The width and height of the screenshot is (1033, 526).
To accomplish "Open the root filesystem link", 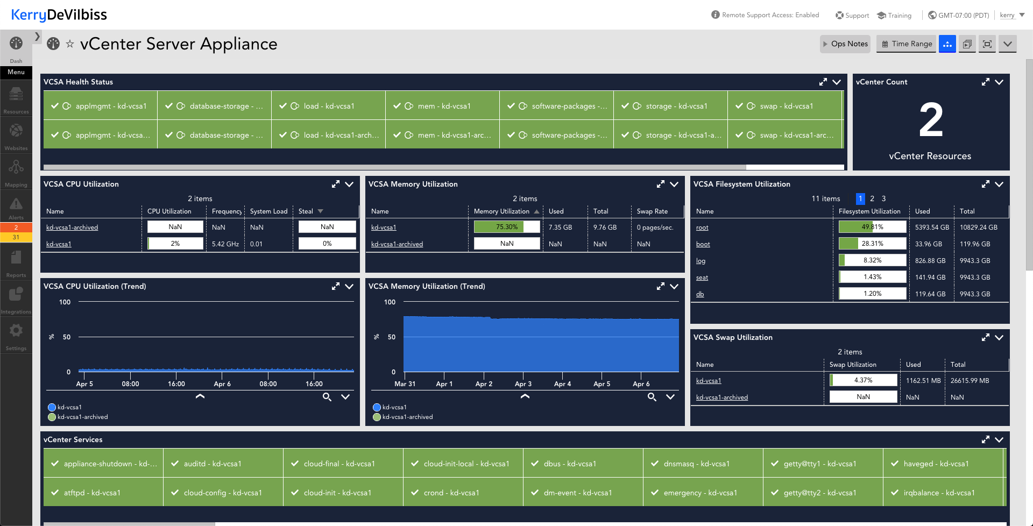I will (x=702, y=228).
